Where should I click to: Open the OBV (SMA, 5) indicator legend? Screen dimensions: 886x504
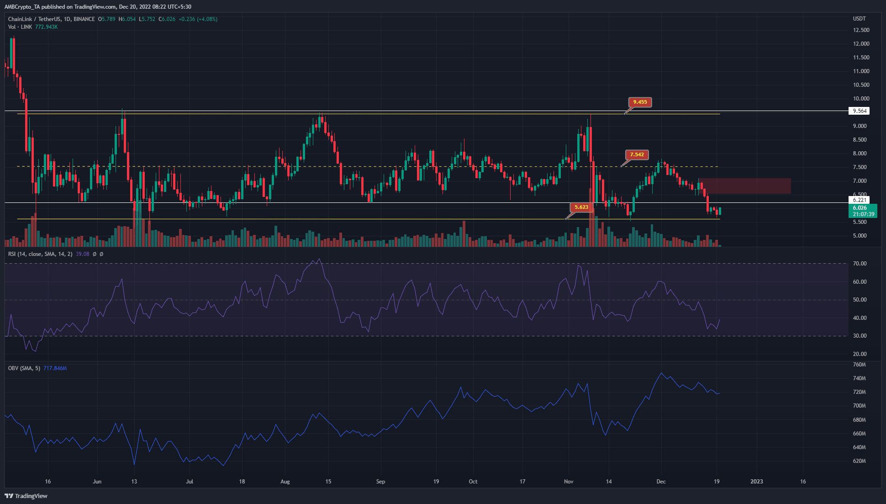pos(24,368)
